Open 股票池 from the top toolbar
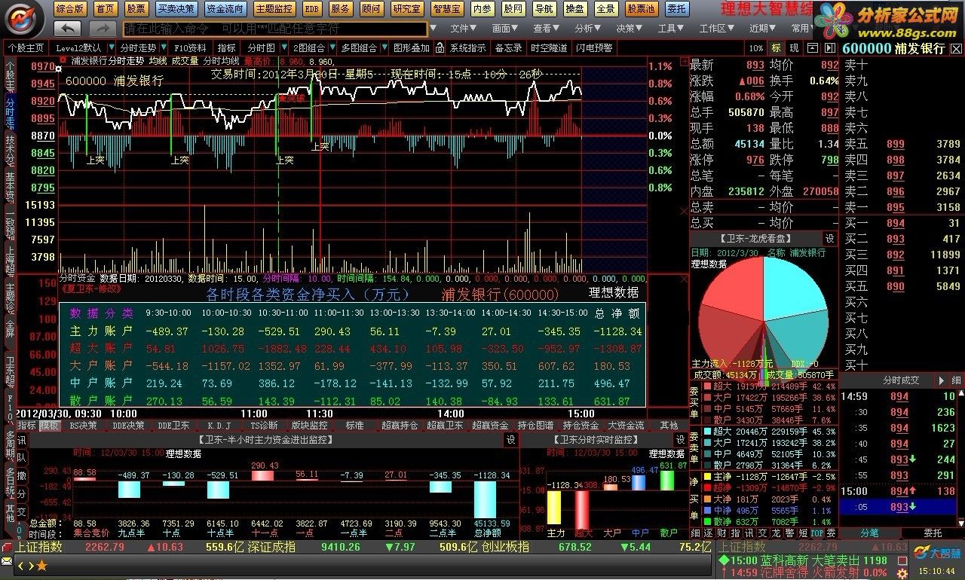The width and height of the screenshot is (965, 580). [641, 9]
